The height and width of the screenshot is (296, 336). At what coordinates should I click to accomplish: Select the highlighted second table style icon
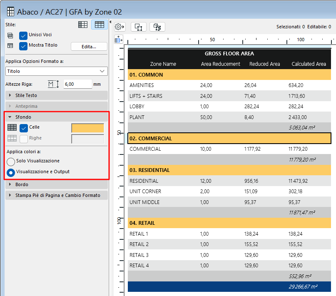point(100,25)
